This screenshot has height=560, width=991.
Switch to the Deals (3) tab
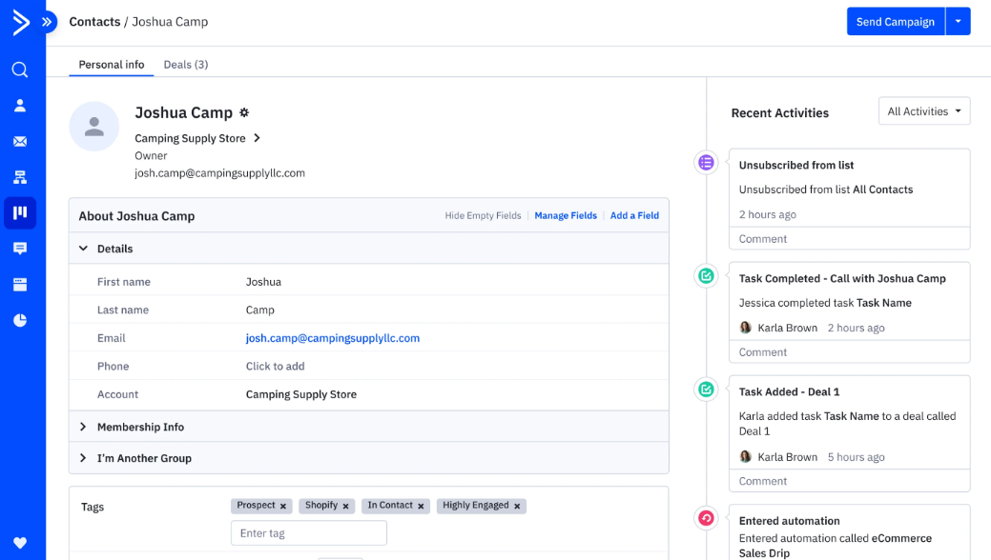(x=185, y=64)
